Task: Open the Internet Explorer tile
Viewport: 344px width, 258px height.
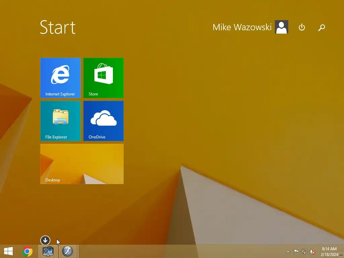Action: click(60, 78)
